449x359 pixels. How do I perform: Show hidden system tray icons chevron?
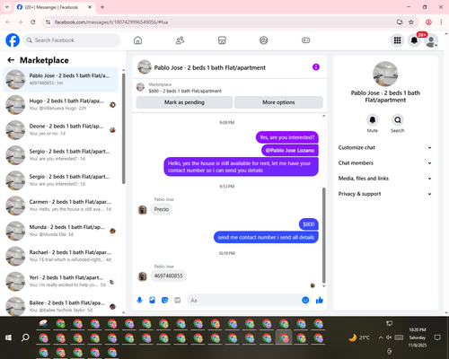(x=381, y=337)
